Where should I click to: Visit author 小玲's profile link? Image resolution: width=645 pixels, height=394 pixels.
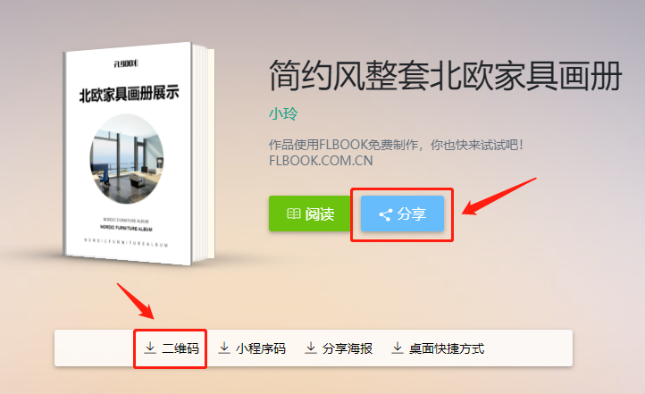coord(283,113)
